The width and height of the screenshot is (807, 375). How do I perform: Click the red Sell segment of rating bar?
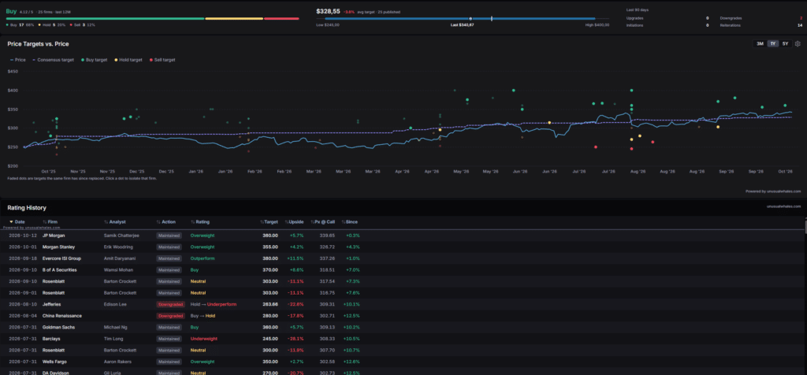pos(281,19)
